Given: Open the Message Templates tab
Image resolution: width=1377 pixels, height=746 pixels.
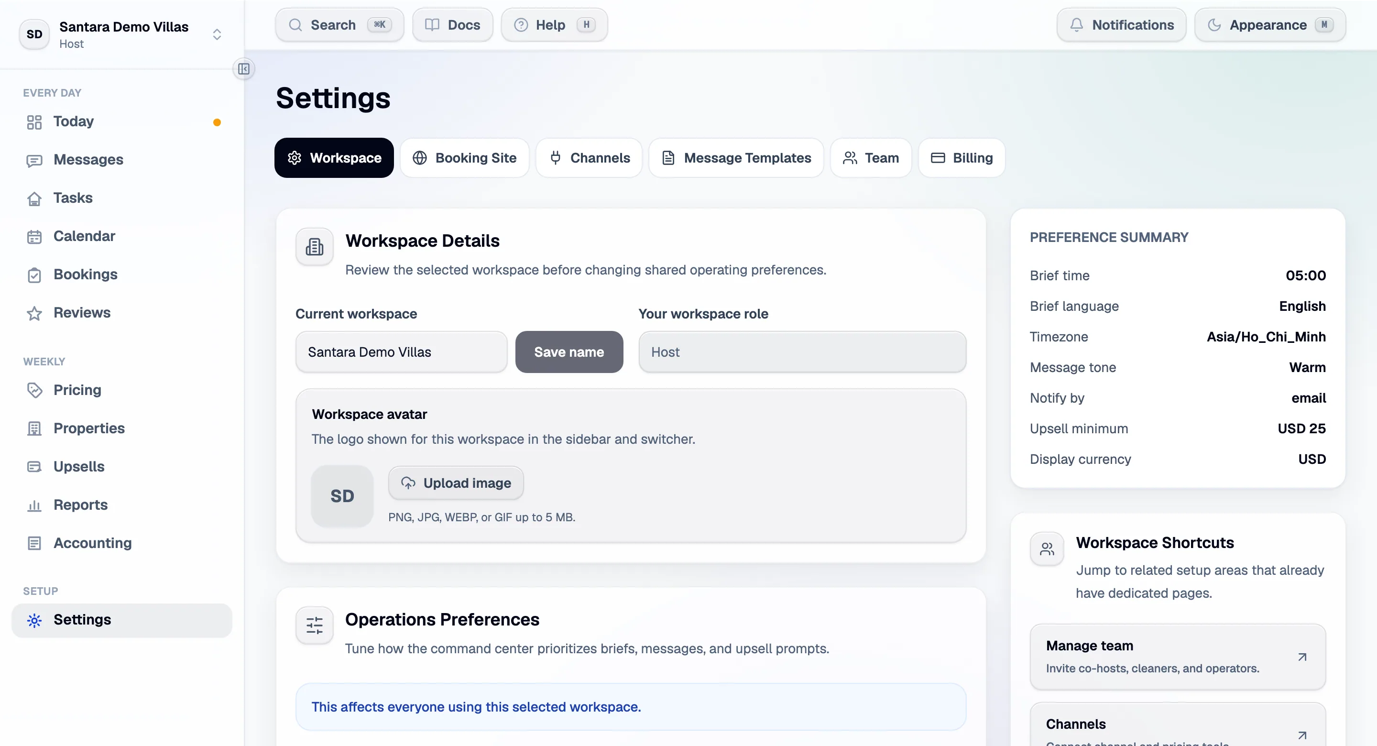Looking at the screenshot, I should [x=736, y=158].
